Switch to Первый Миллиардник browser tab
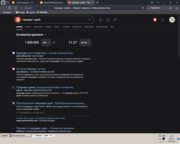Image resolution: width=180 pixels, height=144 pixels. 53,3
